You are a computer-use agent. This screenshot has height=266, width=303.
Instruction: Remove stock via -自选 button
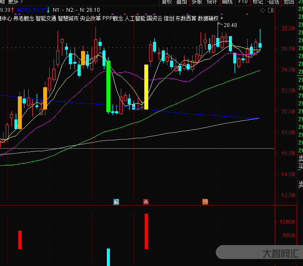tap(273, 2)
